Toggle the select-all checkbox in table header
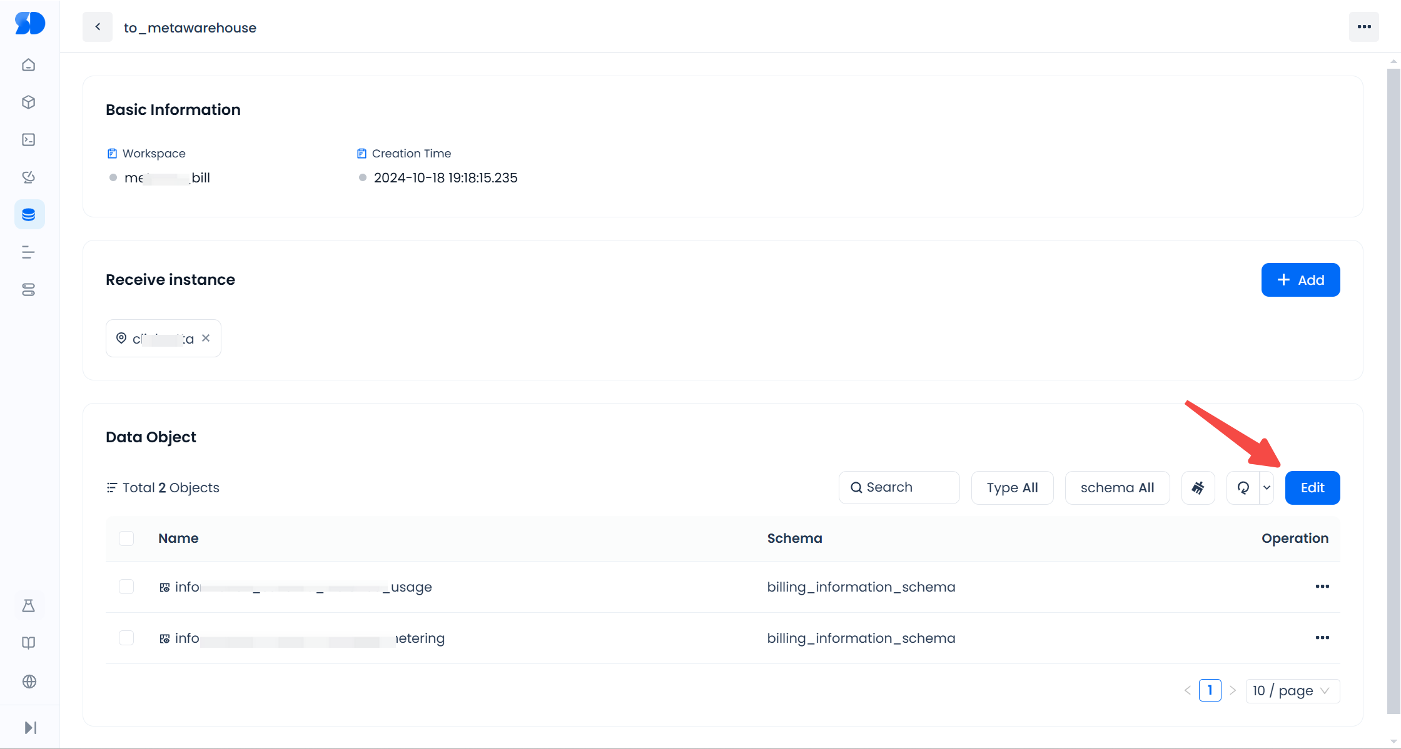This screenshot has width=1401, height=749. click(x=126, y=538)
